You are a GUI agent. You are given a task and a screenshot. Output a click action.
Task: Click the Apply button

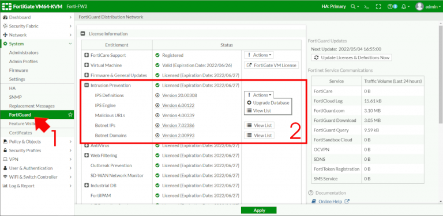pyautogui.click(x=259, y=210)
